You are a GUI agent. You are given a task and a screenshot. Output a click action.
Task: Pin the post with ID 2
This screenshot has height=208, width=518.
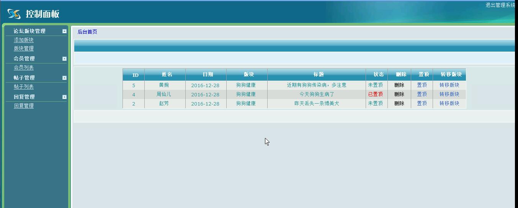tap(422, 103)
